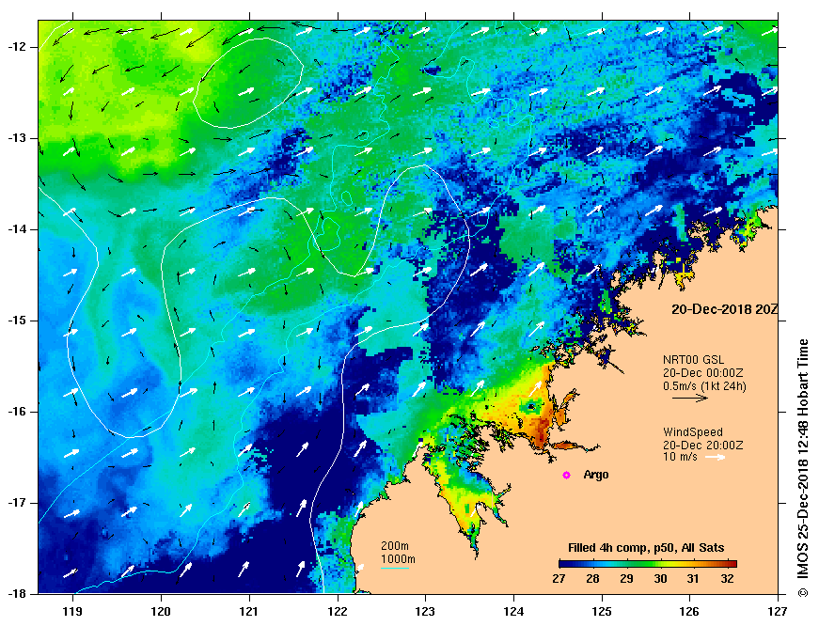Click the '20-Dec 20:00Z' wind time label
819x626 pixels.
pos(702,446)
